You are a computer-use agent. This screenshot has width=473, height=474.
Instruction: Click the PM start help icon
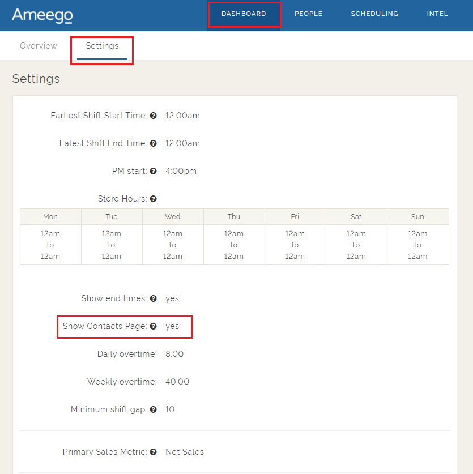(153, 171)
